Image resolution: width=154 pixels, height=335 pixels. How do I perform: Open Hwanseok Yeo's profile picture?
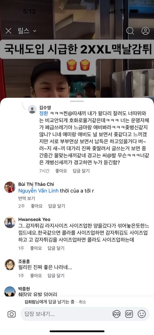tap(10, 222)
